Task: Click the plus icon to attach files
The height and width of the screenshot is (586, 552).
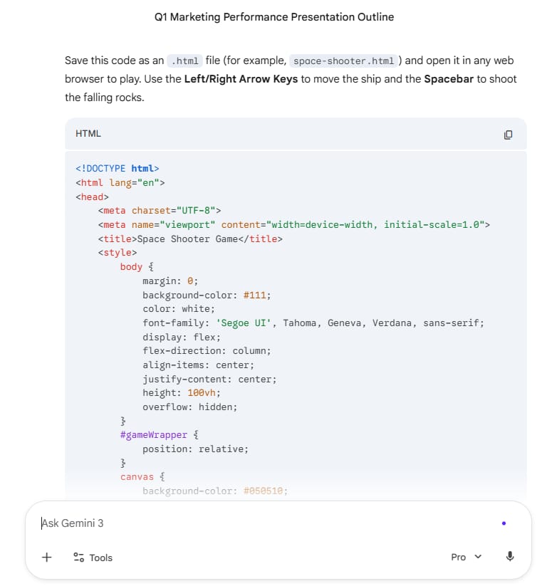Action: click(x=46, y=558)
